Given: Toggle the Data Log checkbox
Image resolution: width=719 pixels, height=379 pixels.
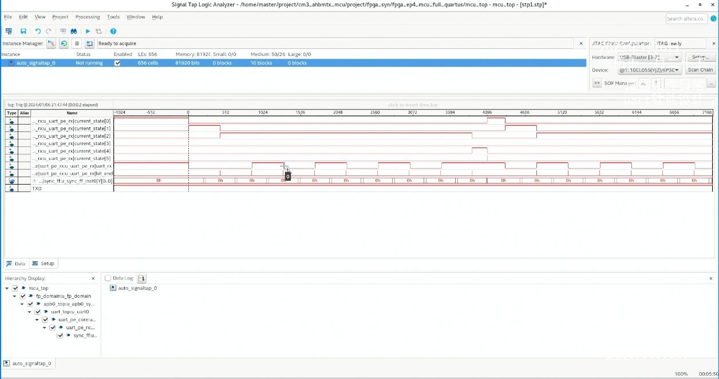Looking at the screenshot, I should 108,278.
